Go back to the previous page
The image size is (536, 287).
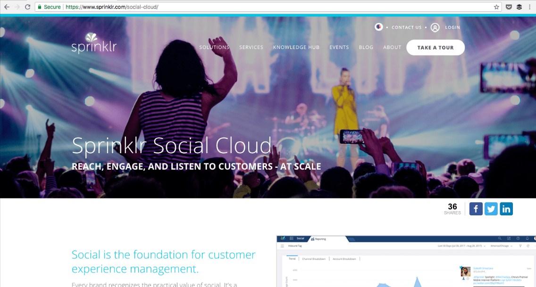7,7
